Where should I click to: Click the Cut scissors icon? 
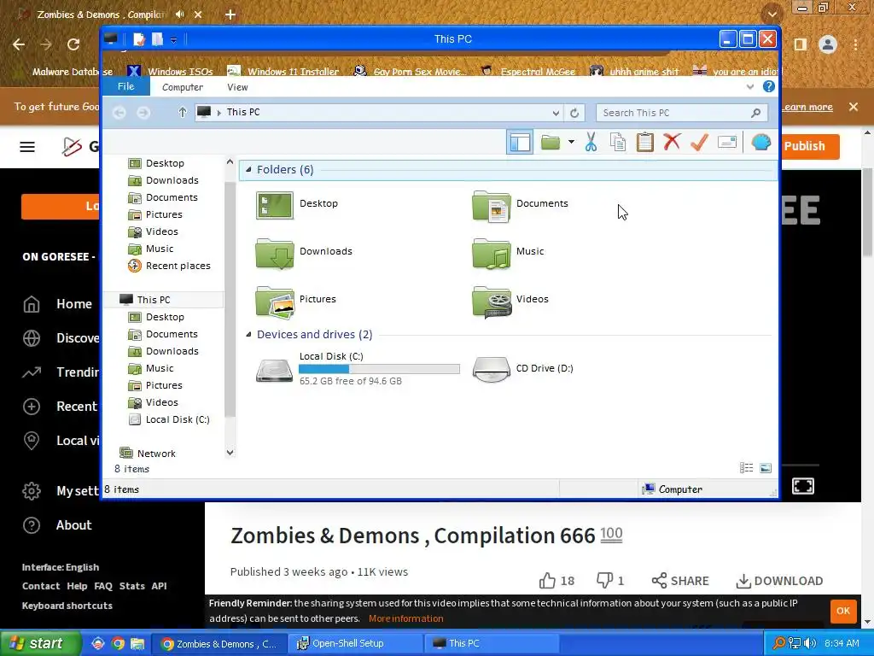591,143
